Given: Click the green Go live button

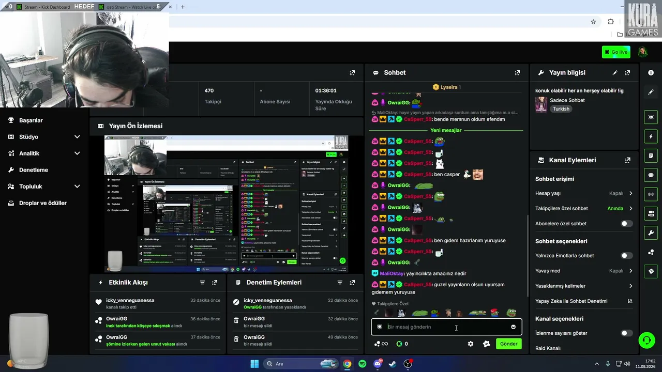Looking at the screenshot, I should tap(616, 52).
